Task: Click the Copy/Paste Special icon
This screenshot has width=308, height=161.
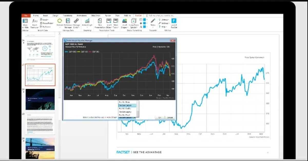Action: pos(134,21)
